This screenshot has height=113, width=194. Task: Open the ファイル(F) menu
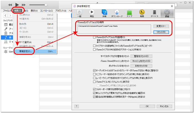(x=7, y=11)
